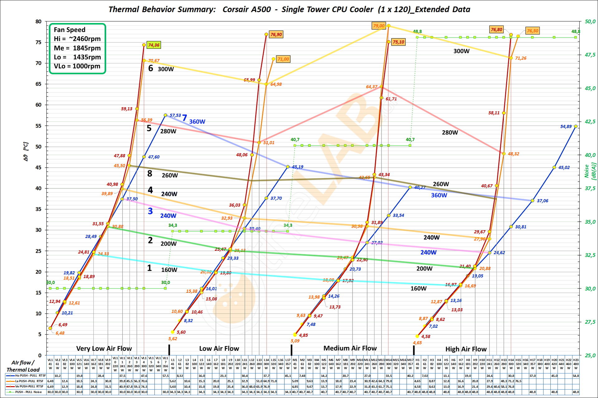Click the 45,19 data label
The image size is (598, 398).
297,167
